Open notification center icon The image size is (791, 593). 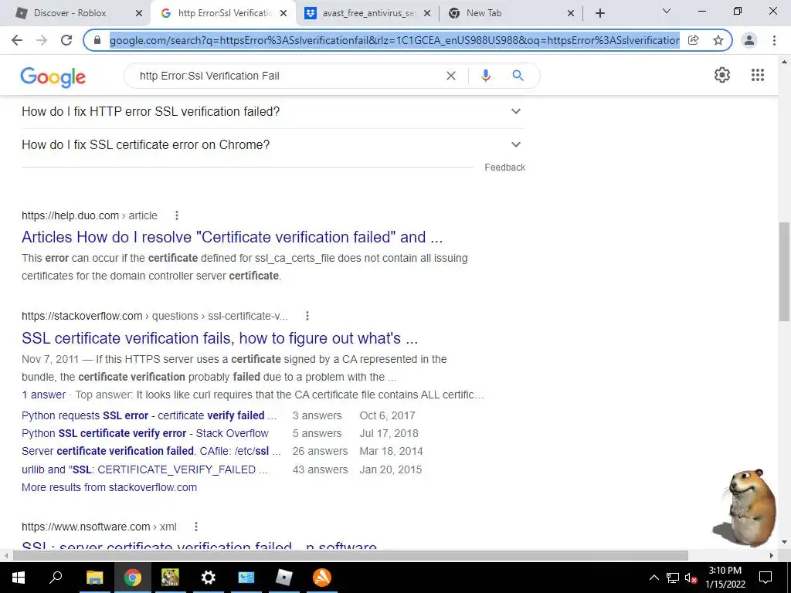coord(766,578)
